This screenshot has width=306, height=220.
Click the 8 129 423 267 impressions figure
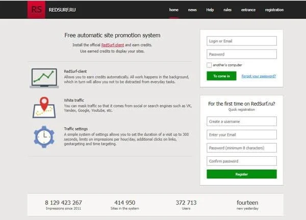pos(63,203)
